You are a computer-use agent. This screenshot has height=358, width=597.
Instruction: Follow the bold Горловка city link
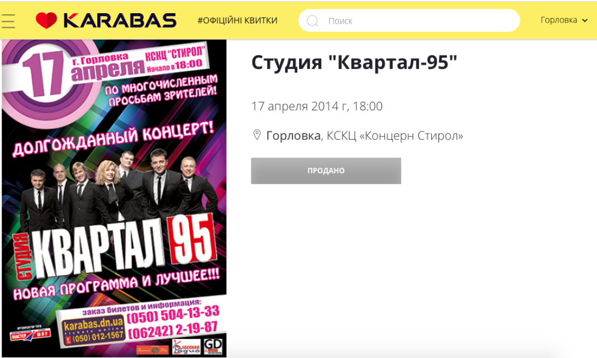click(x=293, y=135)
